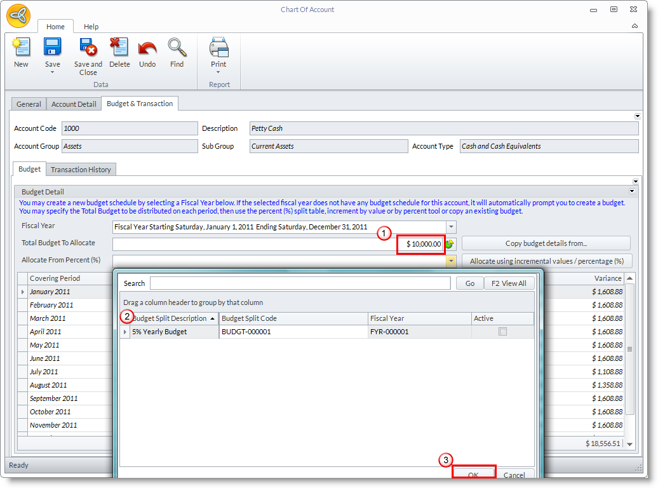Open Find with magnifier icon
This screenshot has height=488, width=658.
[177, 48]
